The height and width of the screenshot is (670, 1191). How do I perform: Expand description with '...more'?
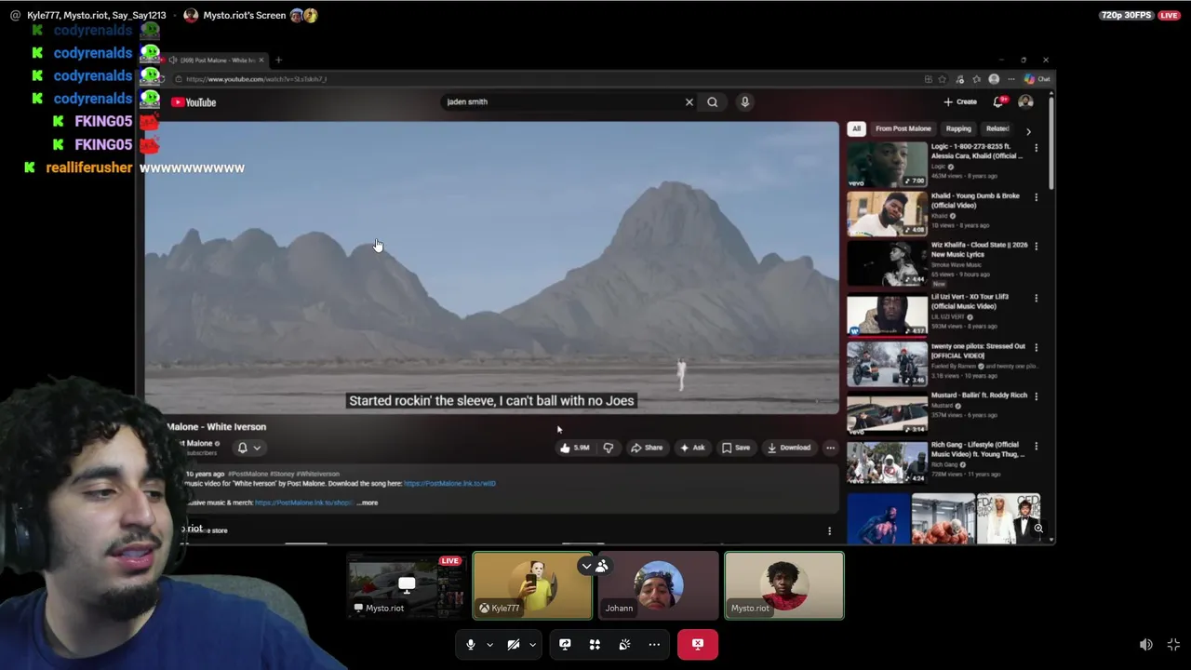pyautogui.click(x=368, y=502)
